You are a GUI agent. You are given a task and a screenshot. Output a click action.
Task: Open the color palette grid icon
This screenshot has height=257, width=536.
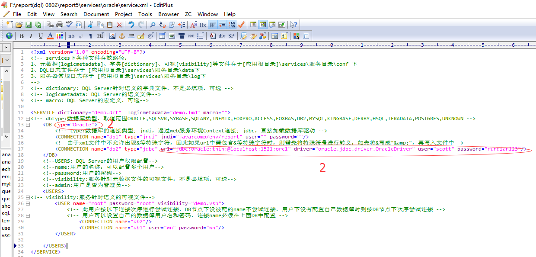(60, 36)
